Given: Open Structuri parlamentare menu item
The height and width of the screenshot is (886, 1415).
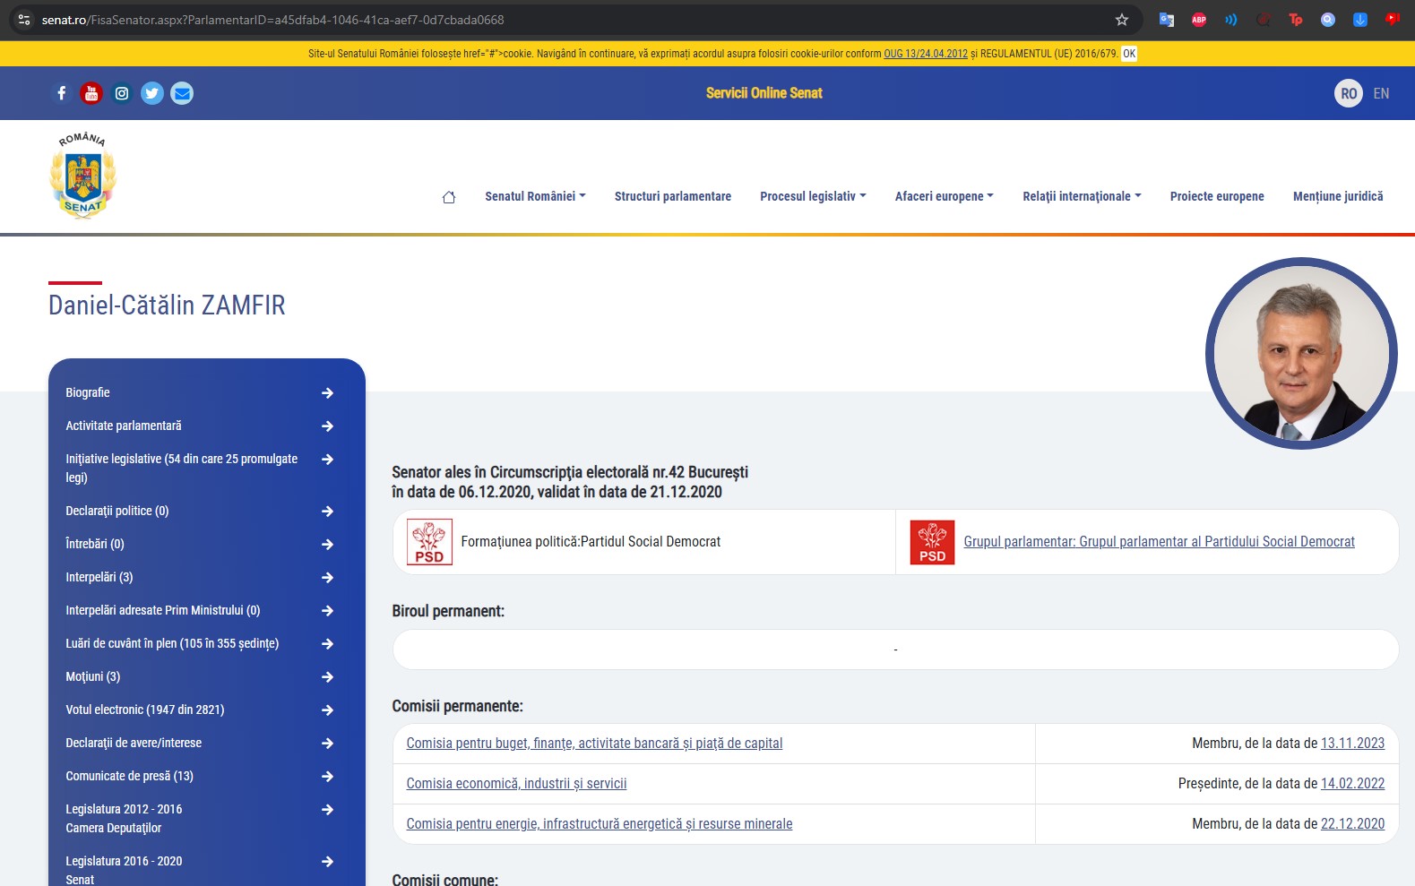Looking at the screenshot, I should coord(672,196).
